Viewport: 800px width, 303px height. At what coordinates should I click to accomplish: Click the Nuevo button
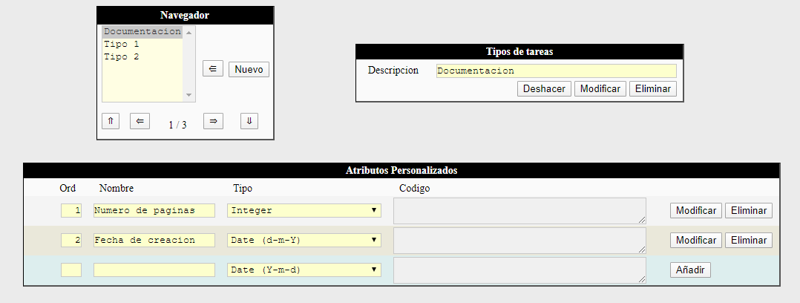249,69
